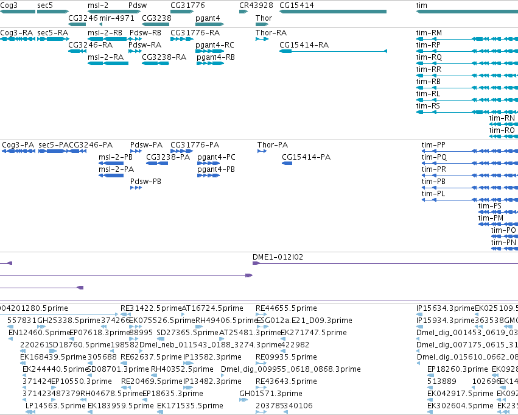
Task: Select the Thor-RA transcript
Action: (x=262, y=39)
